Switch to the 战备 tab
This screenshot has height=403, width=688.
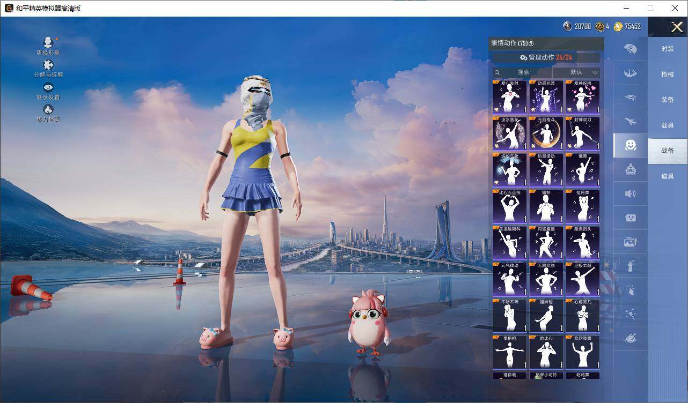coord(668,151)
